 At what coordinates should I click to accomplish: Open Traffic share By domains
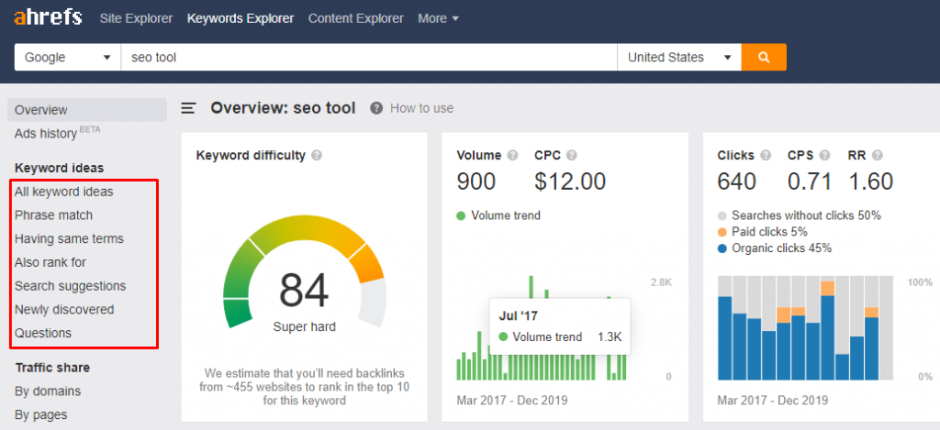(48, 391)
